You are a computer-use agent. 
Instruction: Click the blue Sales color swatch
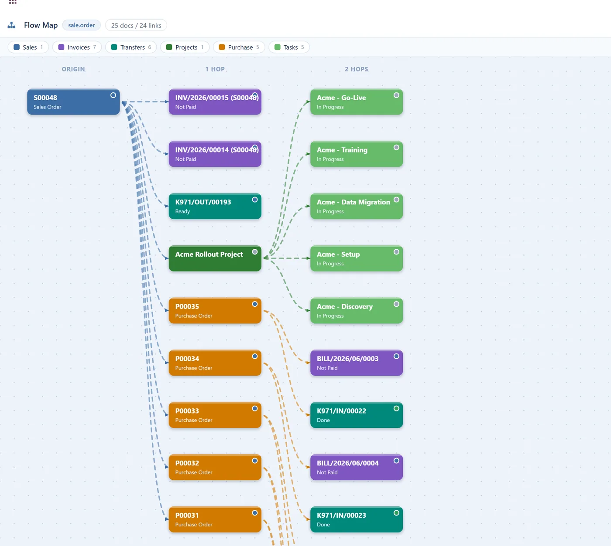click(17, 47)
